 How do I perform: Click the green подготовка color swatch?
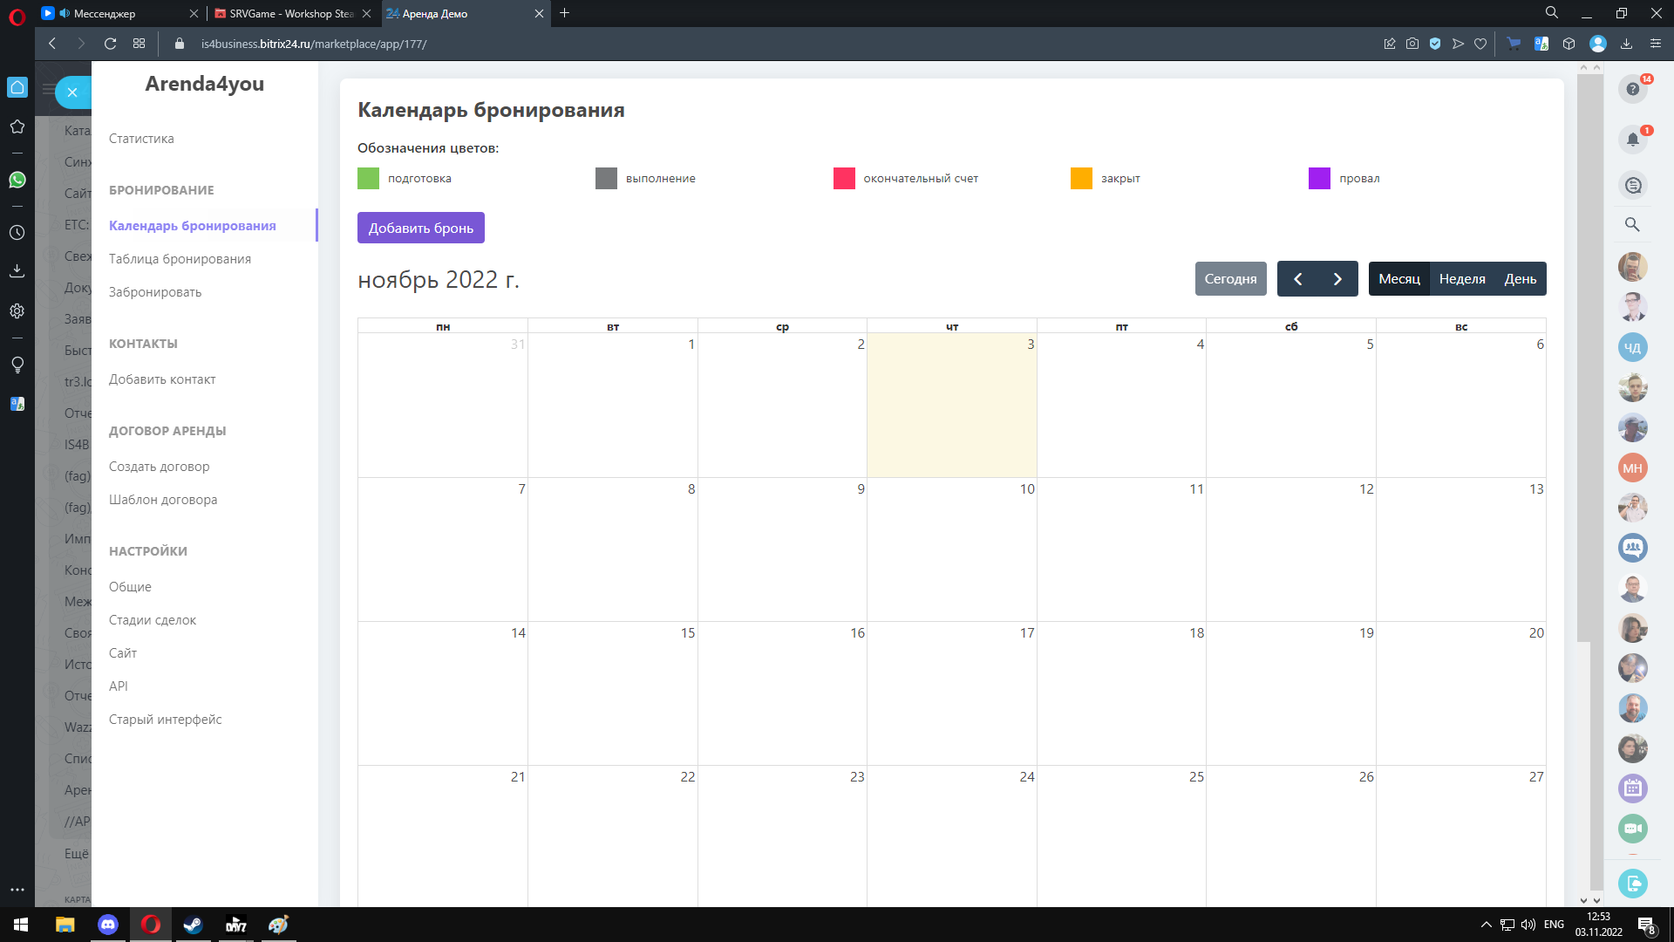click(x=369, y=178)
